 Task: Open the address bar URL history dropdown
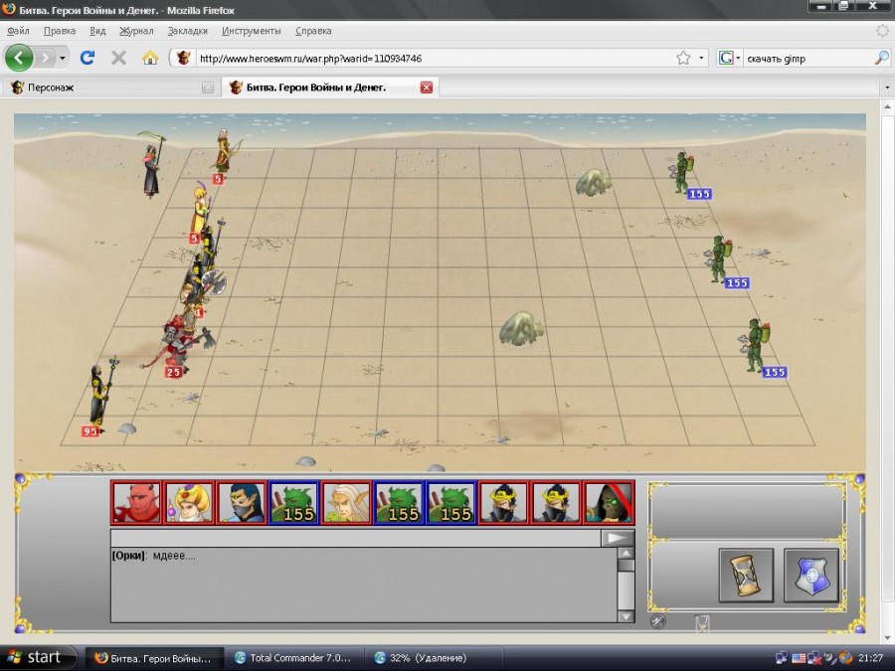[701, 58]
